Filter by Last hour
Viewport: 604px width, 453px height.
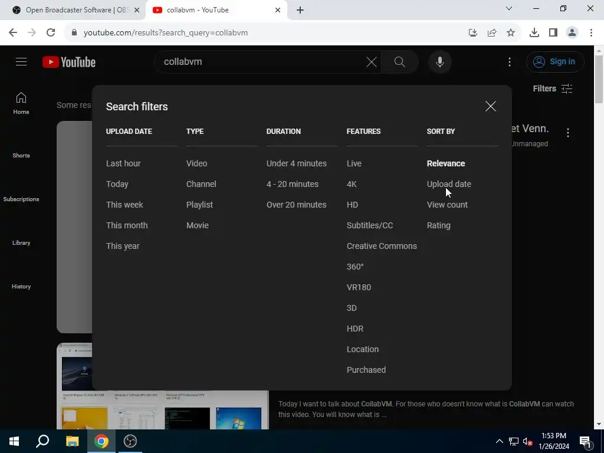pos(123,163)
